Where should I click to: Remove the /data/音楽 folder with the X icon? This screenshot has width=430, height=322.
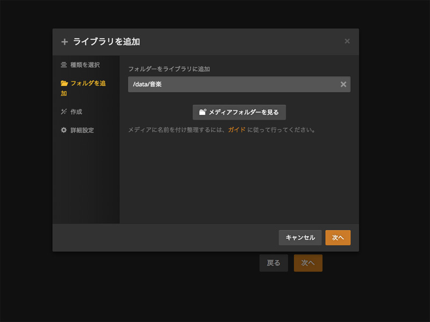click(x=343, y=84)
